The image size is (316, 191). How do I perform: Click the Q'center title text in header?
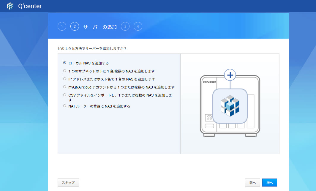pos(30,6)
